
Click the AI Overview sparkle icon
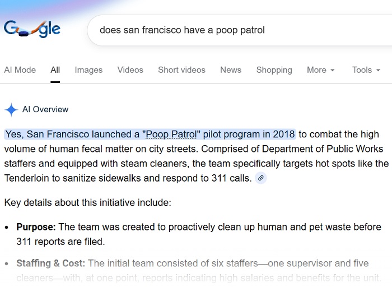click(11, 110)
